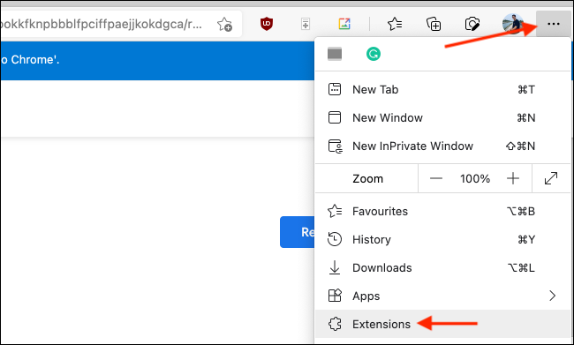
Task: Click the colorful image extension icon
Action: point(344,24)
